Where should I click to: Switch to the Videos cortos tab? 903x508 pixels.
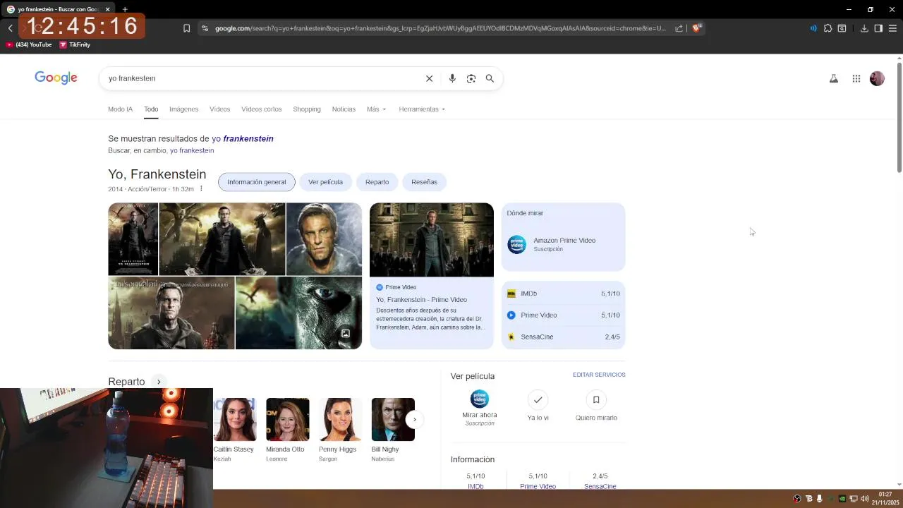(x=261, y=109)
